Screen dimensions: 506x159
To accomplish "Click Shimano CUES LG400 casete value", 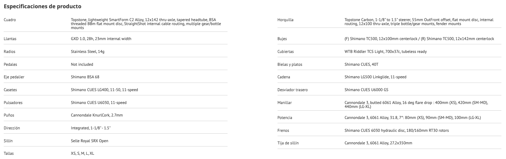I will pyautogui.click(x=104, y=90).
